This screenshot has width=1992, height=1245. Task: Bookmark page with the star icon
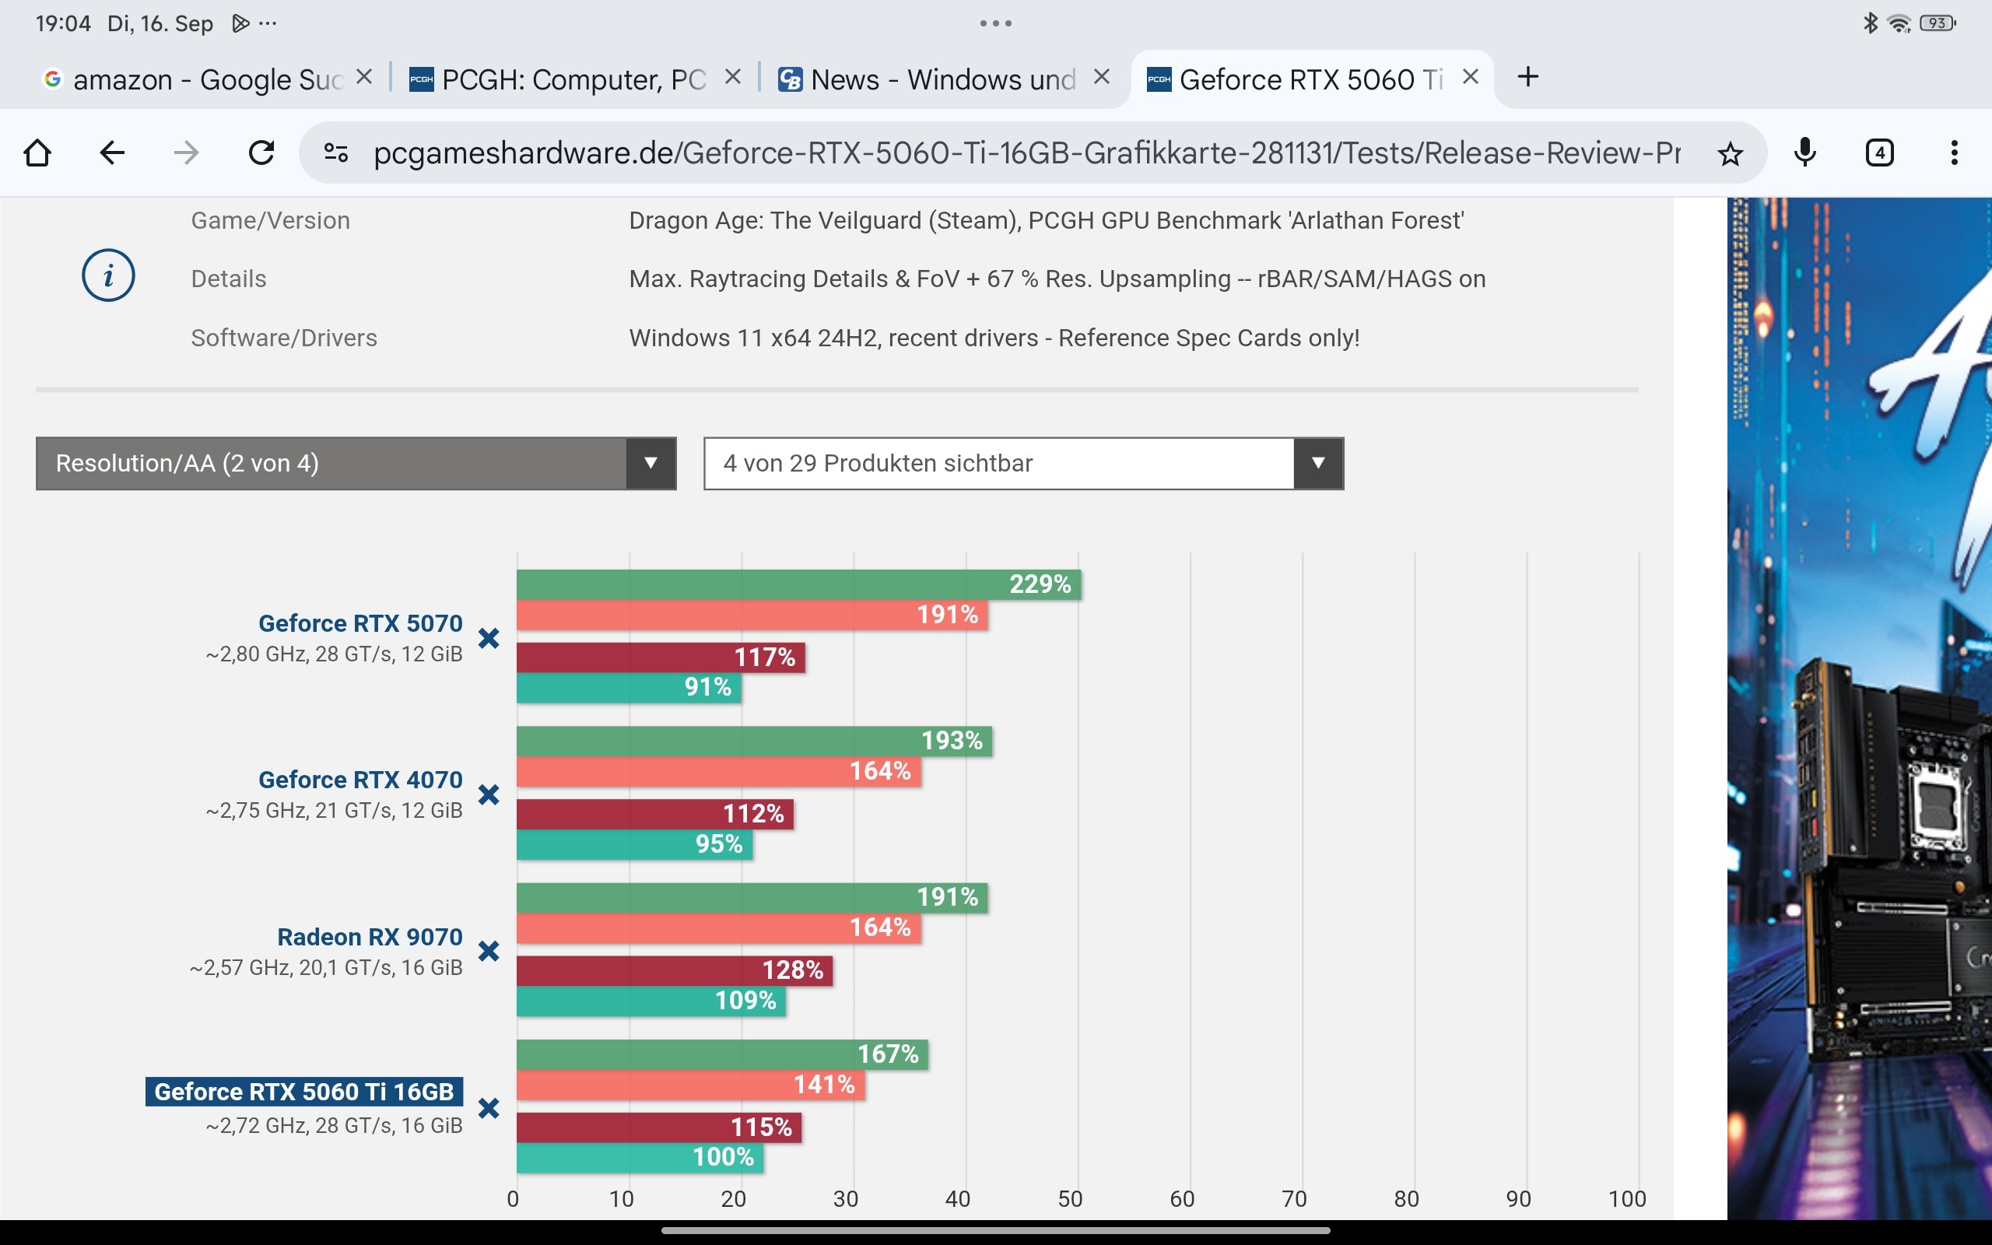tap(1730, 153)
